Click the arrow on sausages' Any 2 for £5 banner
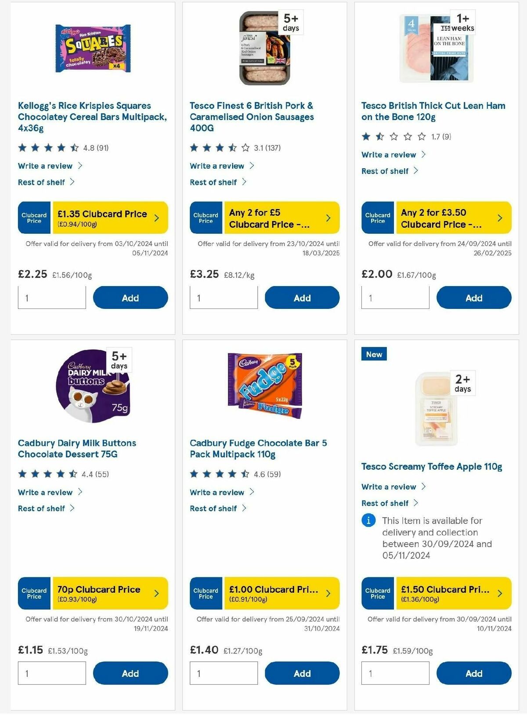 tap(328, 217)
